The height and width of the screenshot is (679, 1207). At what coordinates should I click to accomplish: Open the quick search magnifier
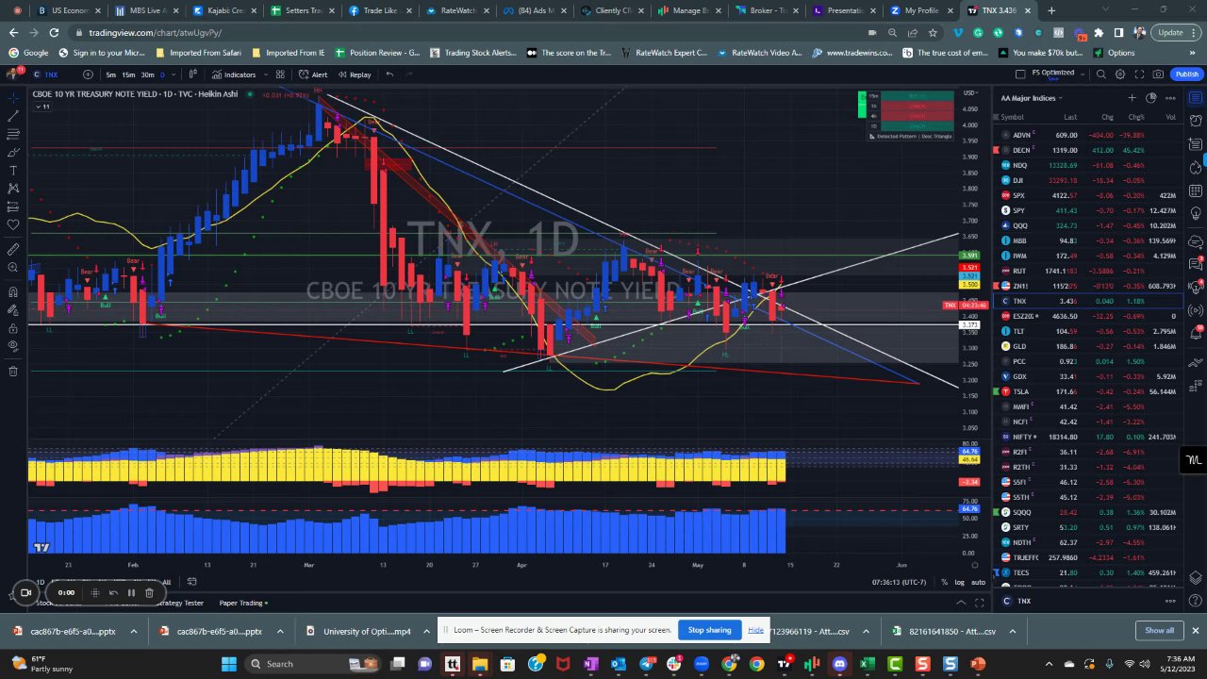pyautogui.click(x=1101, y=75)
